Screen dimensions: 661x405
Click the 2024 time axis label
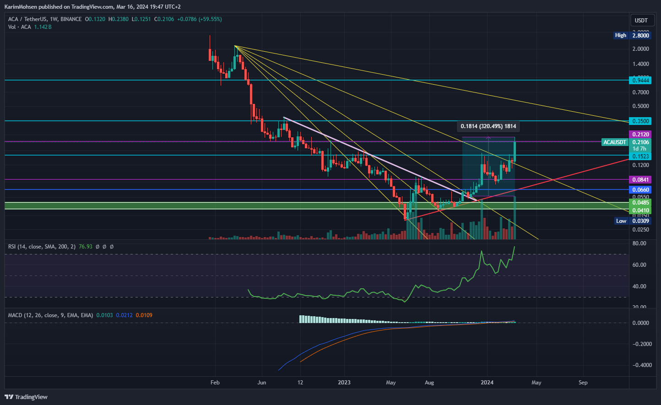coord(487,383)
